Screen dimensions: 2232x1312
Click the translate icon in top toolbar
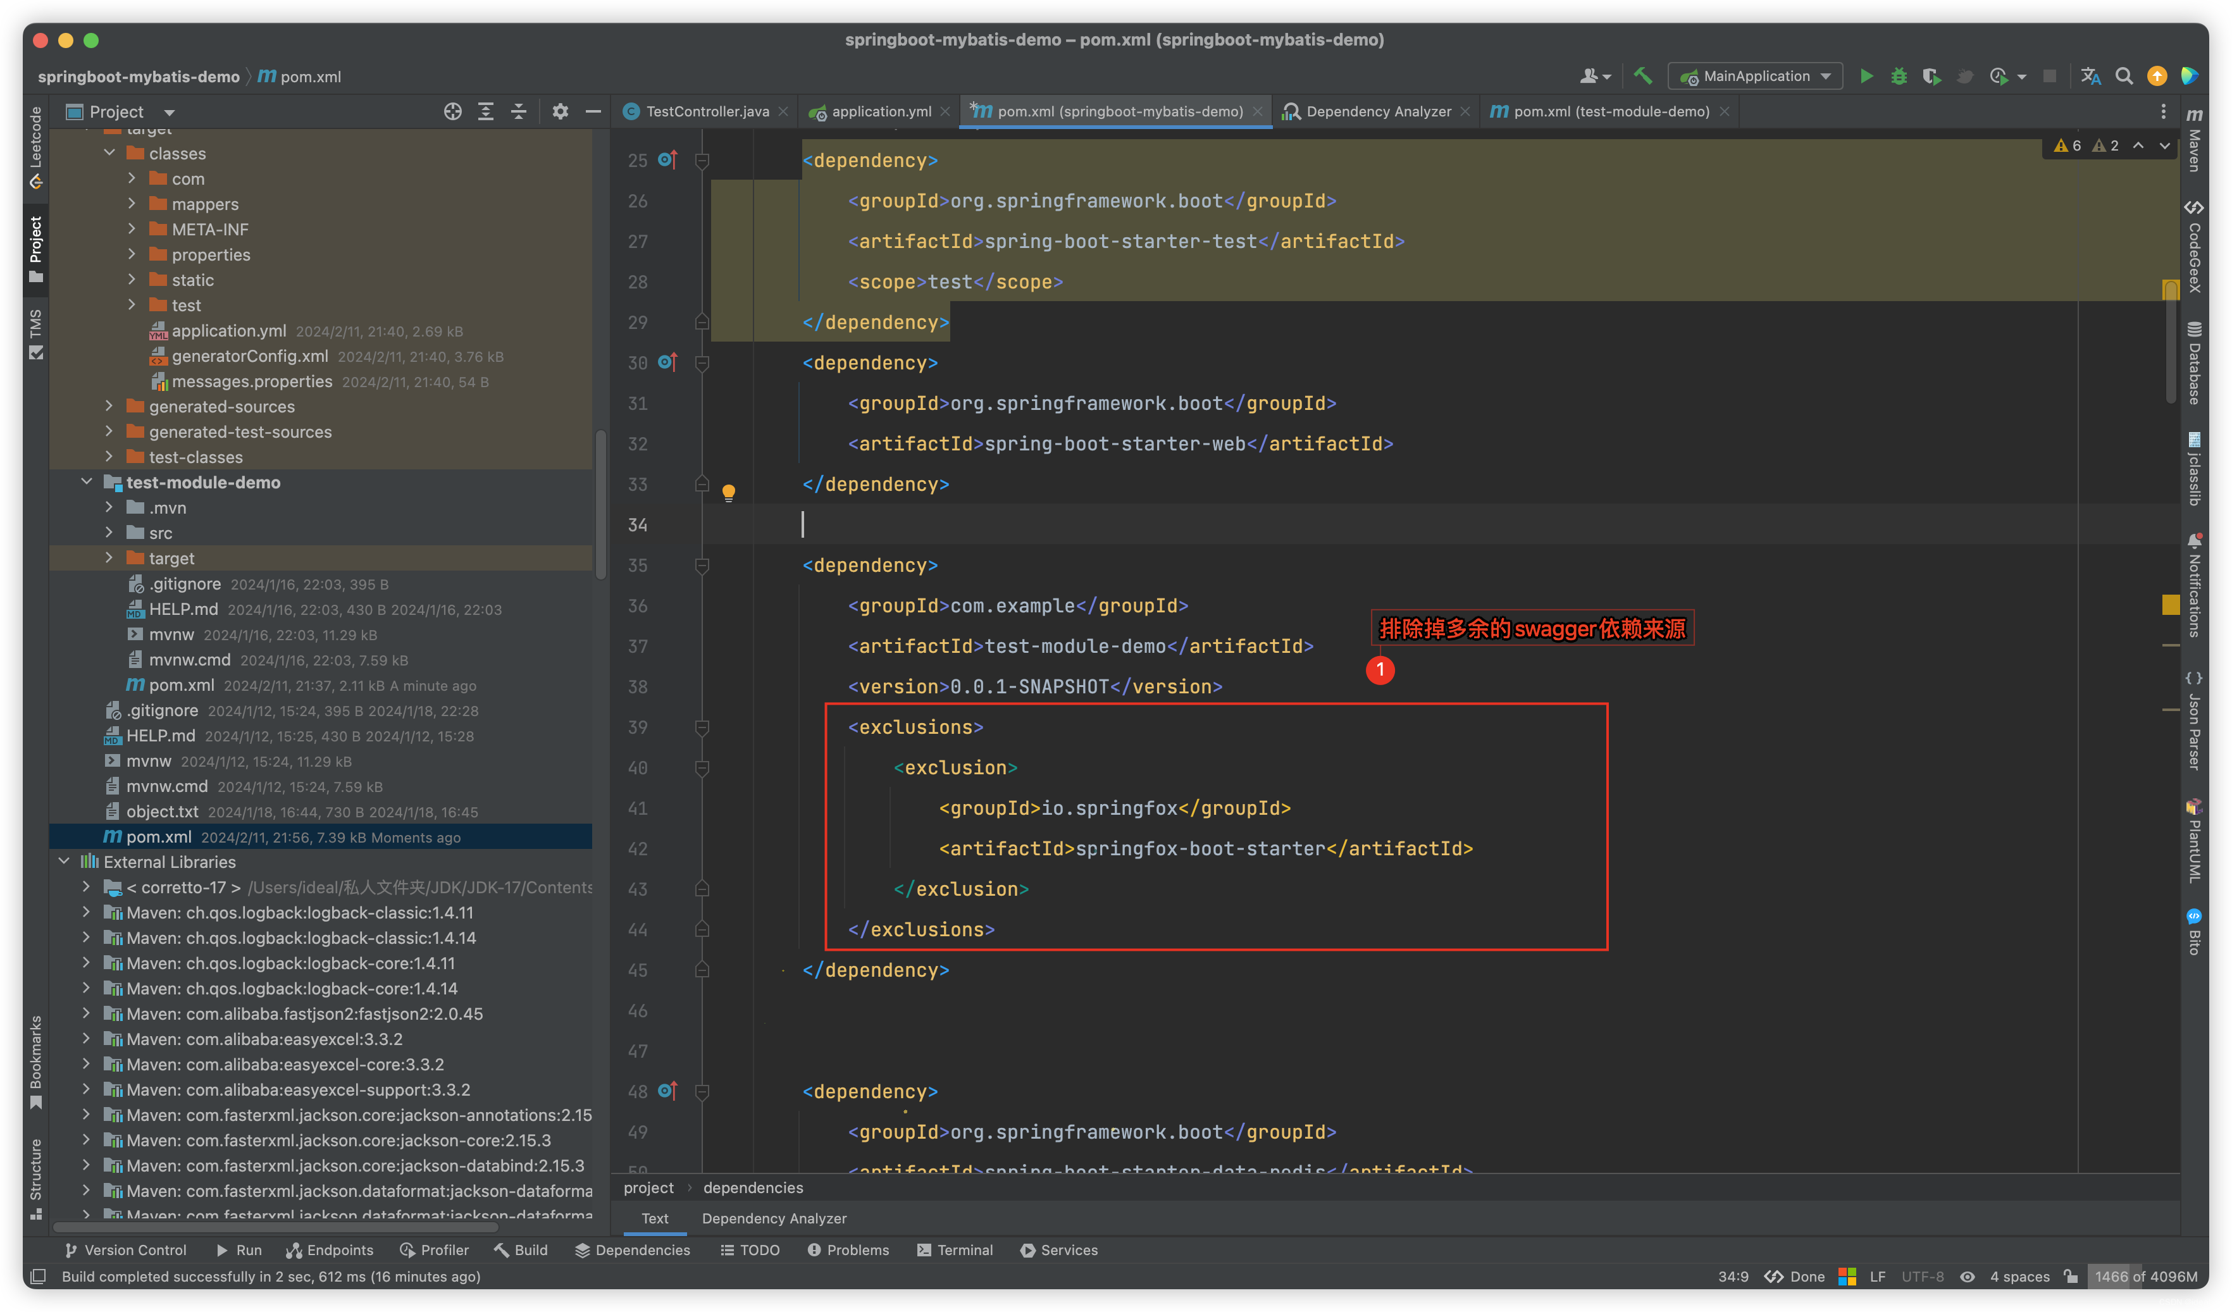2090,76
